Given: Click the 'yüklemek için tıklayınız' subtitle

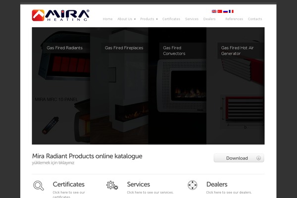Looking at the screenshot, I should (53, 163).
